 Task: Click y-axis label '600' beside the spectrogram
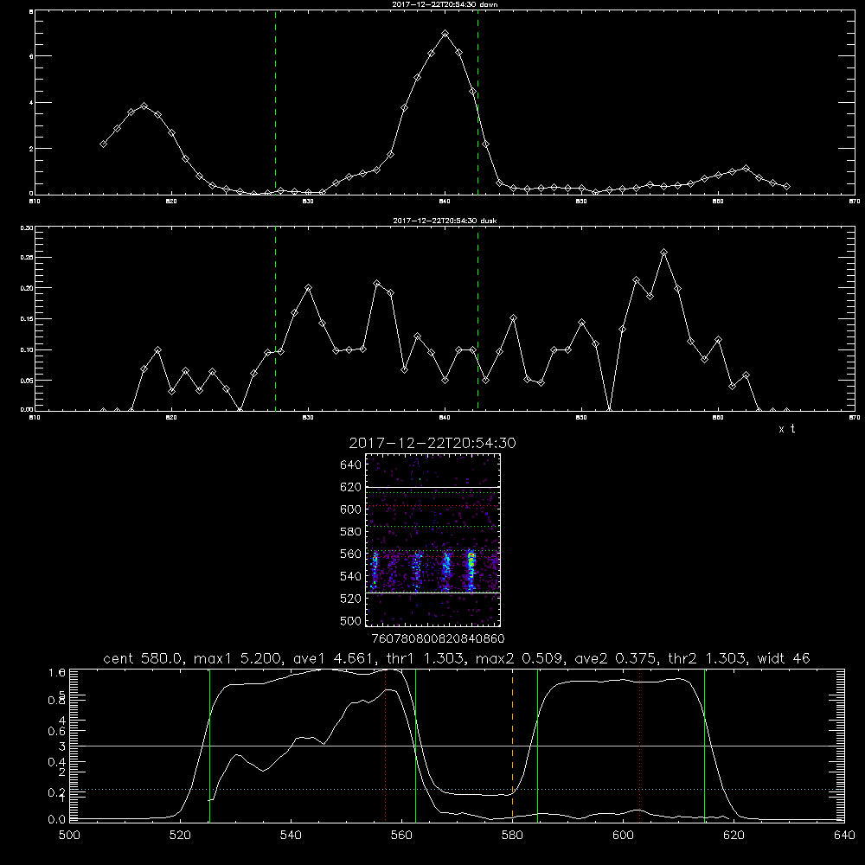351,509
